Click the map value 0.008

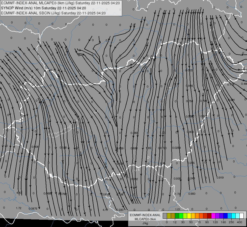click(x=35, y=147)
